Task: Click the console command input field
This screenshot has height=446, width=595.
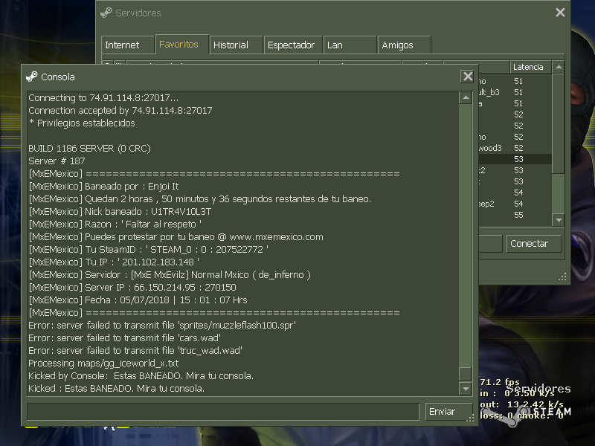Action: (x=222, y=412)
